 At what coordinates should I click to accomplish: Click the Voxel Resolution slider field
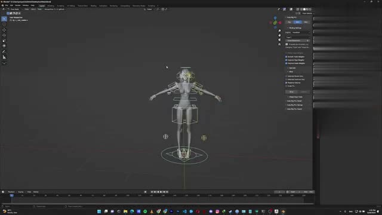click(298, 41)
